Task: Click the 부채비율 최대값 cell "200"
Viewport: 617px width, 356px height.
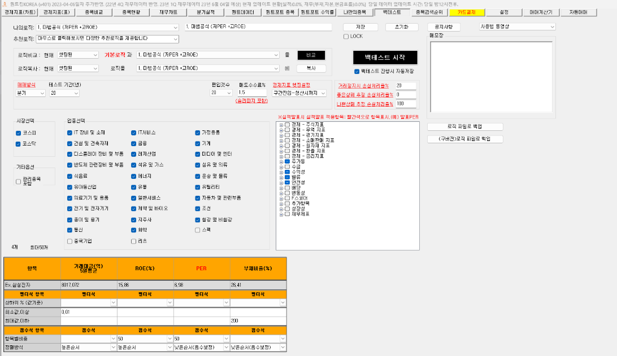Action: click(x=258, y=321)
